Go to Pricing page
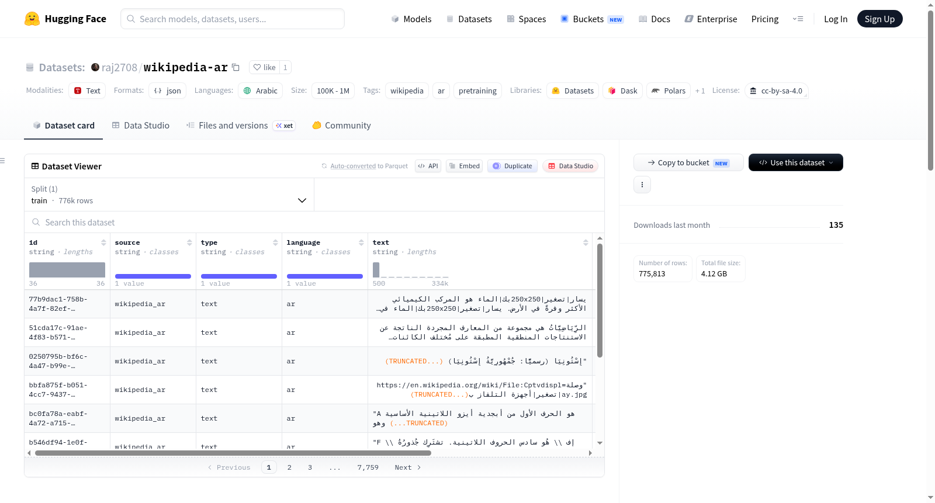Viewport: 935px width, 503px height. pos(765,19)
